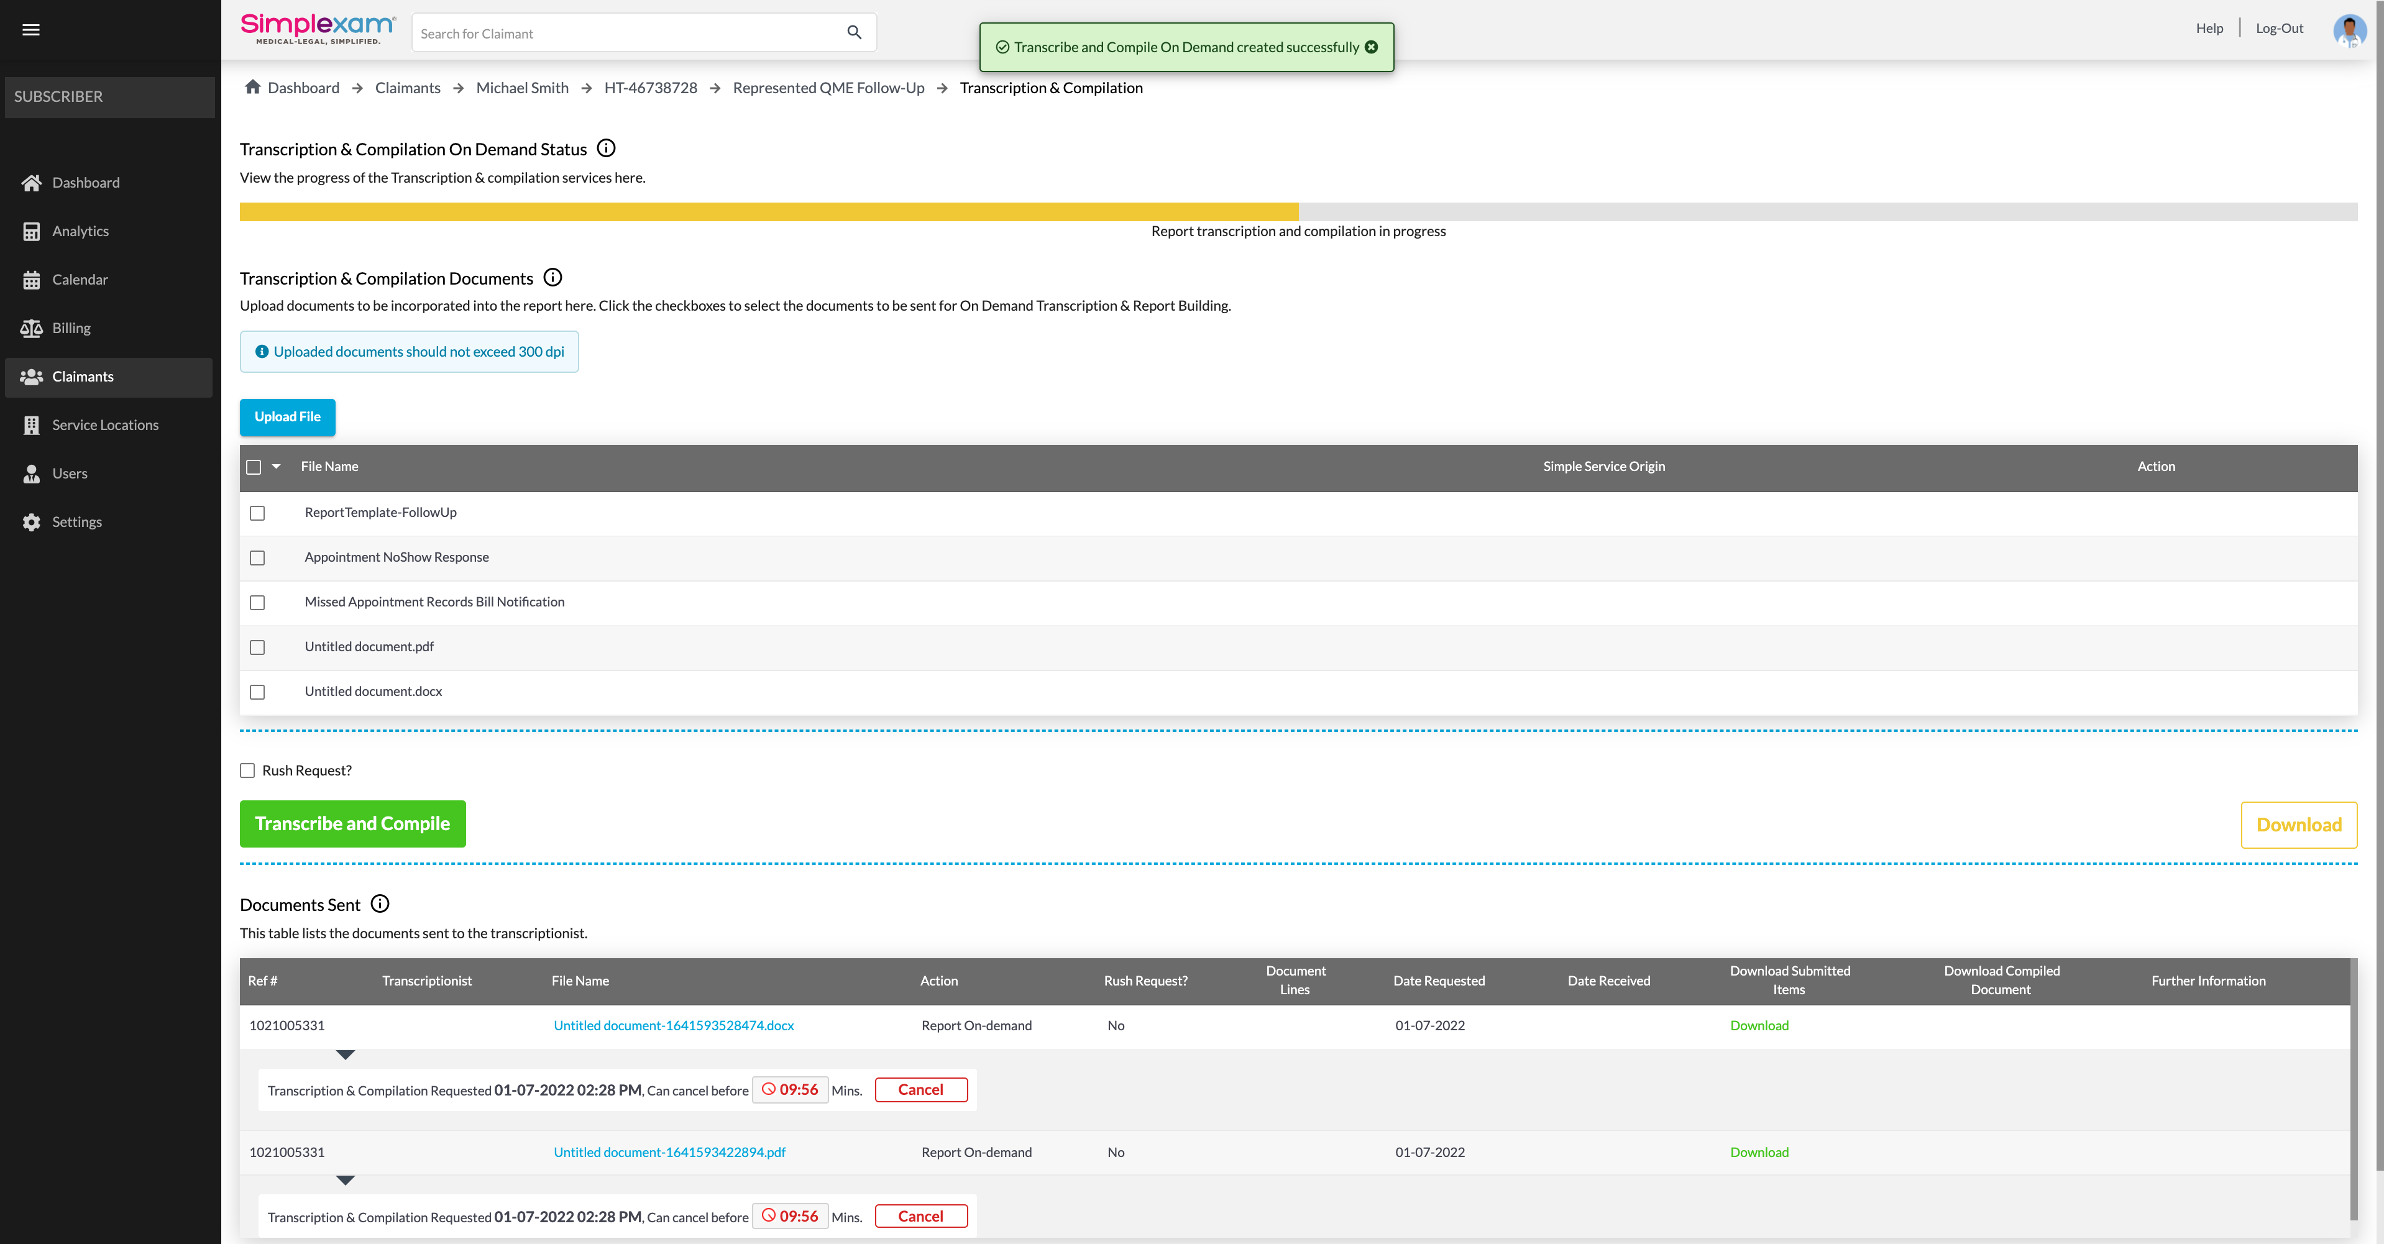Dismiss the success notification close icon
The height and width of the screenshot is (1244, 2384).
tap(1372, 47)
